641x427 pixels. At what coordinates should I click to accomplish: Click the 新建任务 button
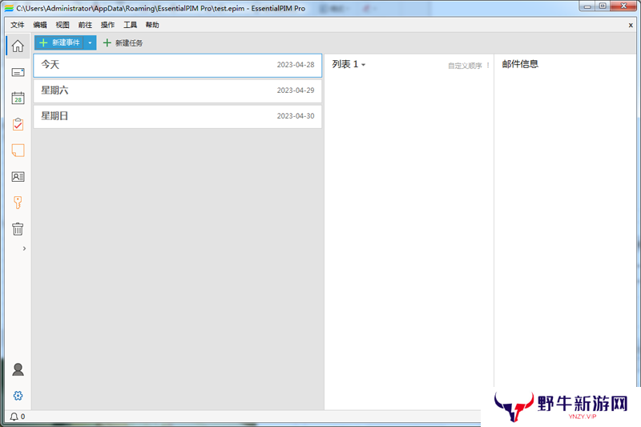[x=123, y=43]
